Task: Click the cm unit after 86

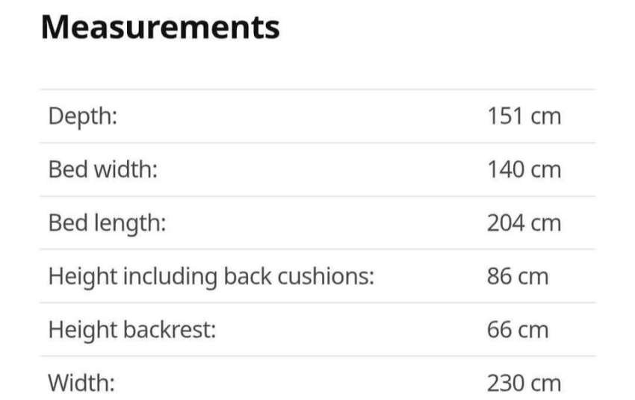Action: pyautogui.click(x=533, y=277)
